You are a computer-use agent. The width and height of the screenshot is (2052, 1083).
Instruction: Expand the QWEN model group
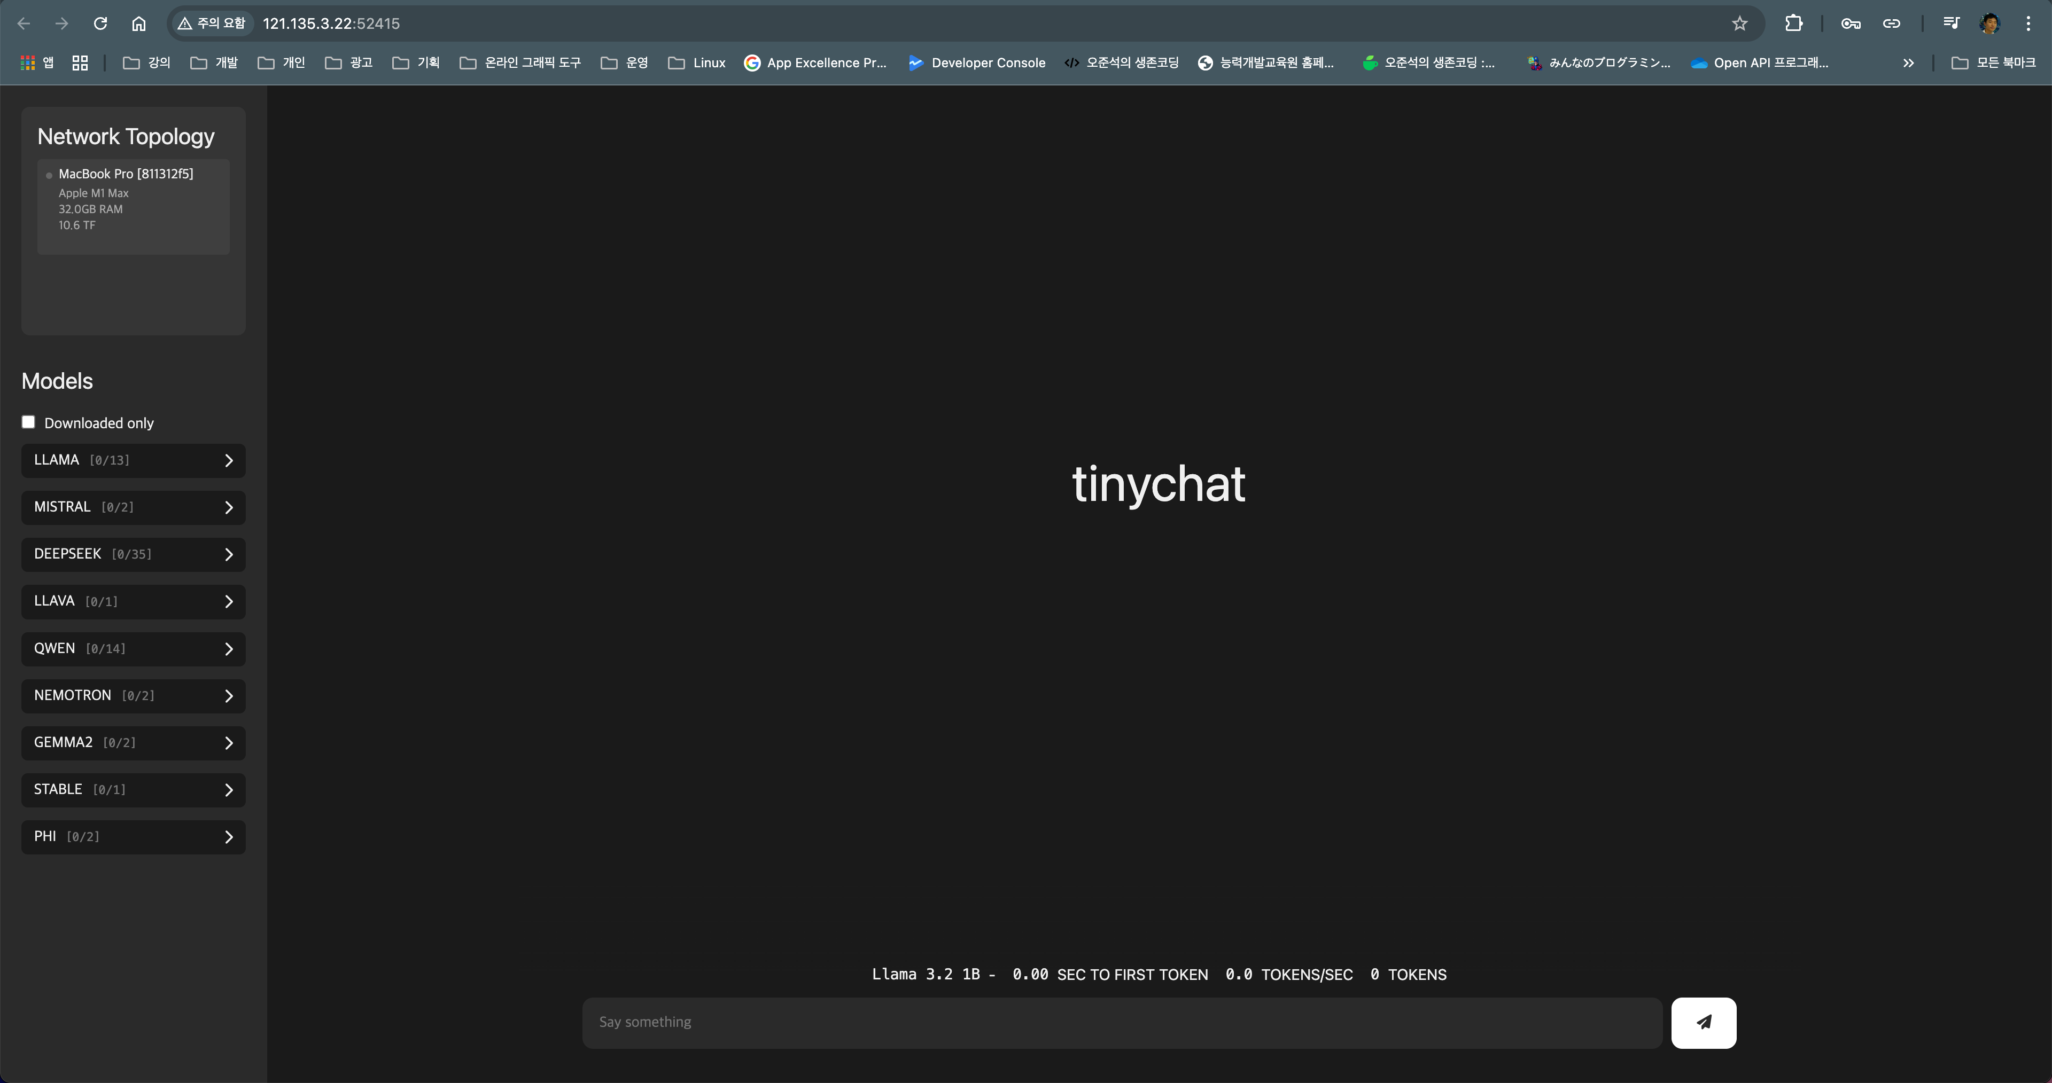133,648
